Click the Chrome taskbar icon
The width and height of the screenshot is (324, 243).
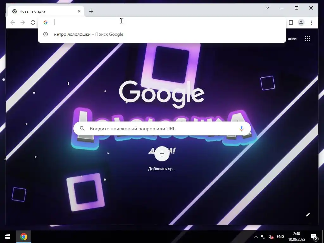(24, 237)
